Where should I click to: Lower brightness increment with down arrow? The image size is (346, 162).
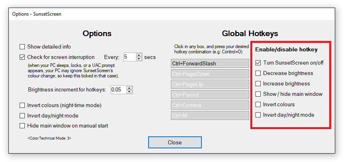[130, 92]
